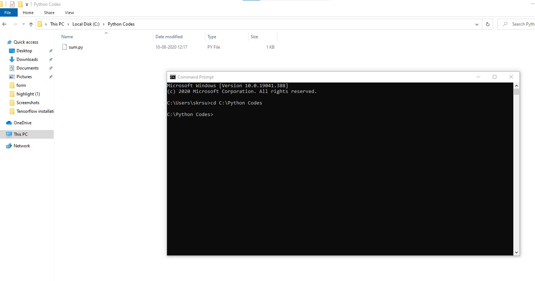Click Command Prompt scrollbar down arrow
This screenshot has height=281, width=535.
click(516, 253)
